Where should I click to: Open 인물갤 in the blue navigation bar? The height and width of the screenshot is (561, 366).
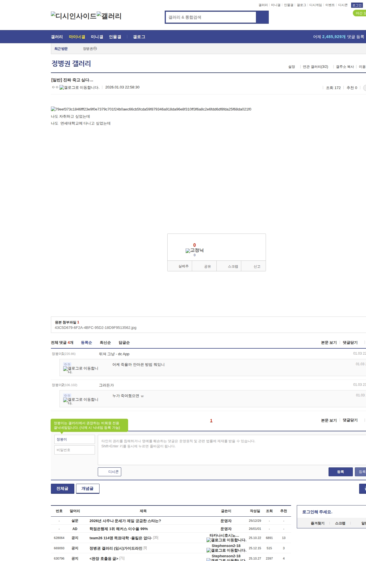click(x=115, y=37)
